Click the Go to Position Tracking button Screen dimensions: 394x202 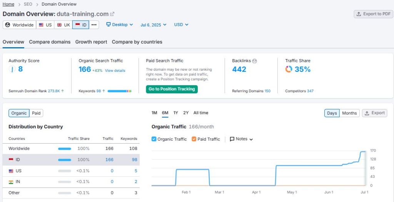pos(172,89)
